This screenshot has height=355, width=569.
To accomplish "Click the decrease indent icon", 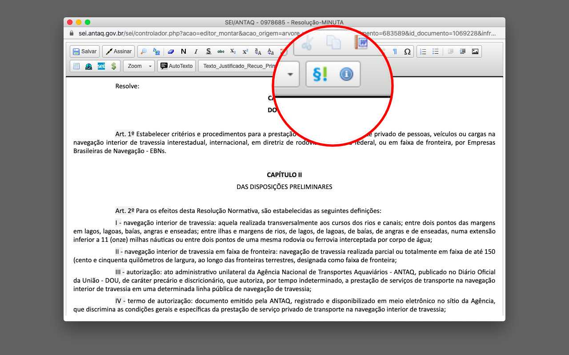I will click(x=451, y=51).
